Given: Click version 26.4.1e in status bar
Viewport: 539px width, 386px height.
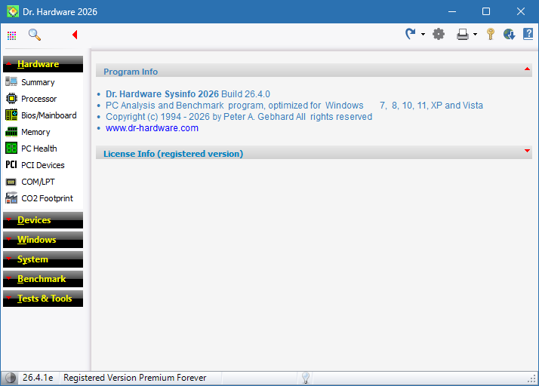Looking at the screenshot, I should (x=38, y=378).
